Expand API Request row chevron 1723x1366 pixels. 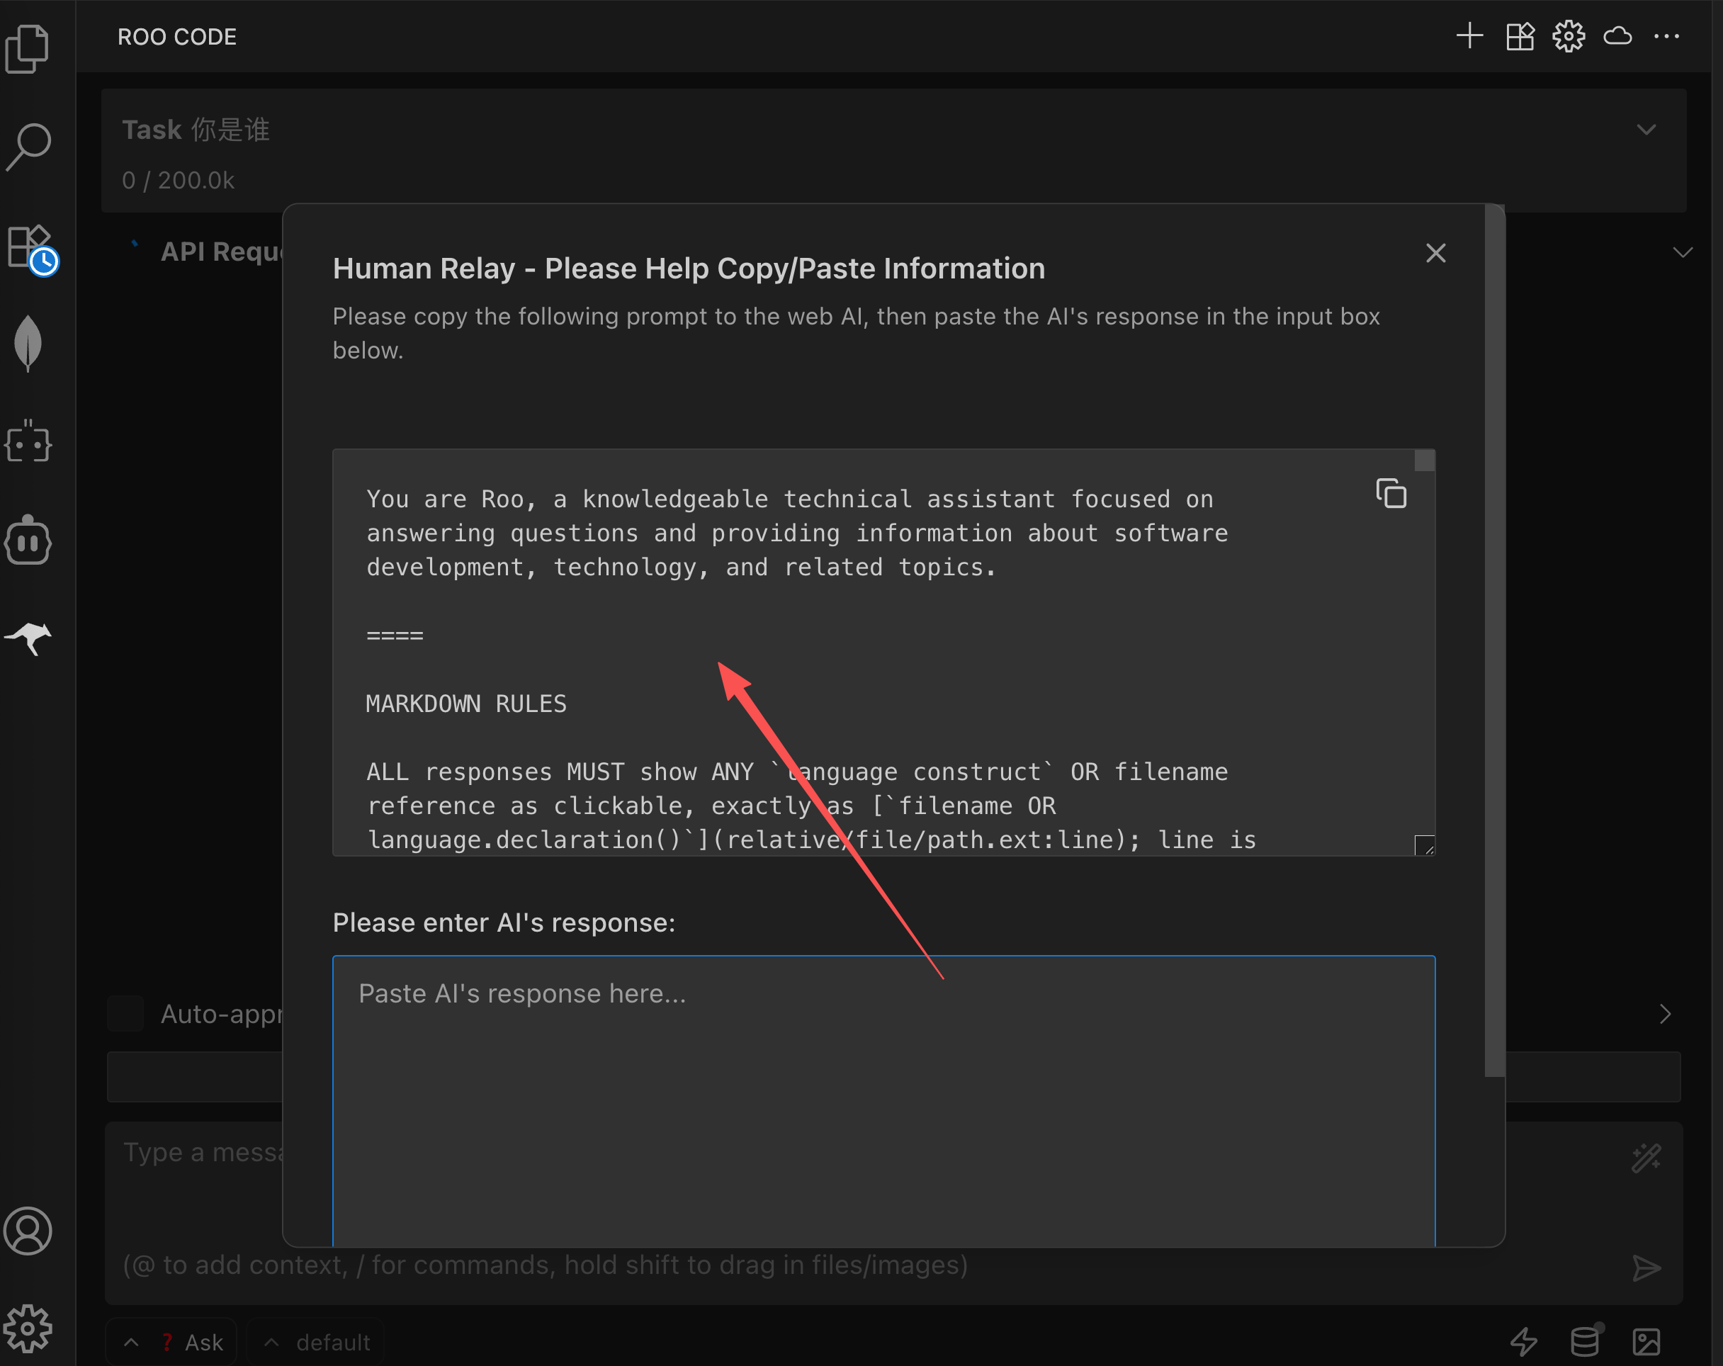[1682, 252]
